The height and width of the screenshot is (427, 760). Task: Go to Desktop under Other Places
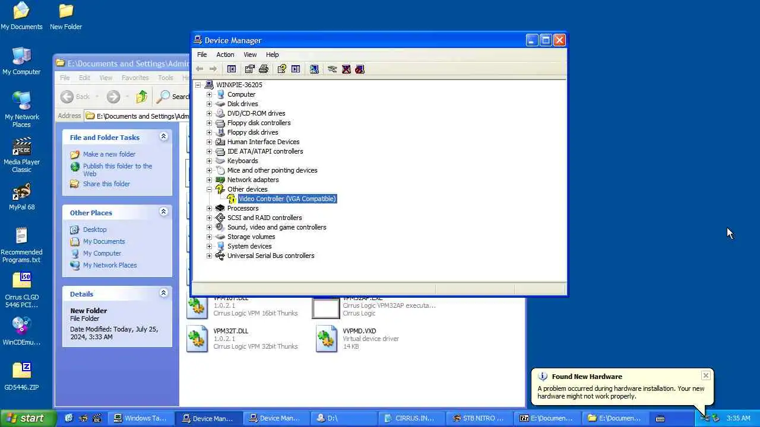pos(95,230)
